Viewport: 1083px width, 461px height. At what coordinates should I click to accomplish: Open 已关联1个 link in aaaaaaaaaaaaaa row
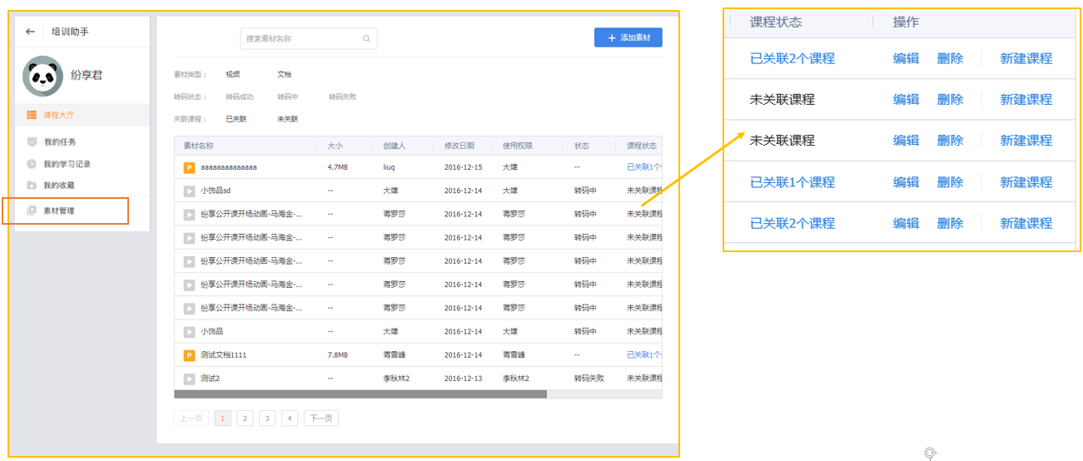[x=644, y=167]
